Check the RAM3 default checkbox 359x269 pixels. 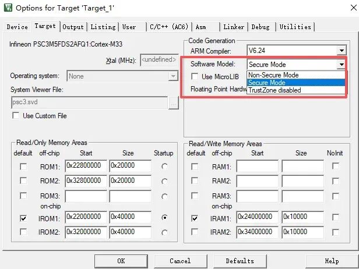point(195,196)
